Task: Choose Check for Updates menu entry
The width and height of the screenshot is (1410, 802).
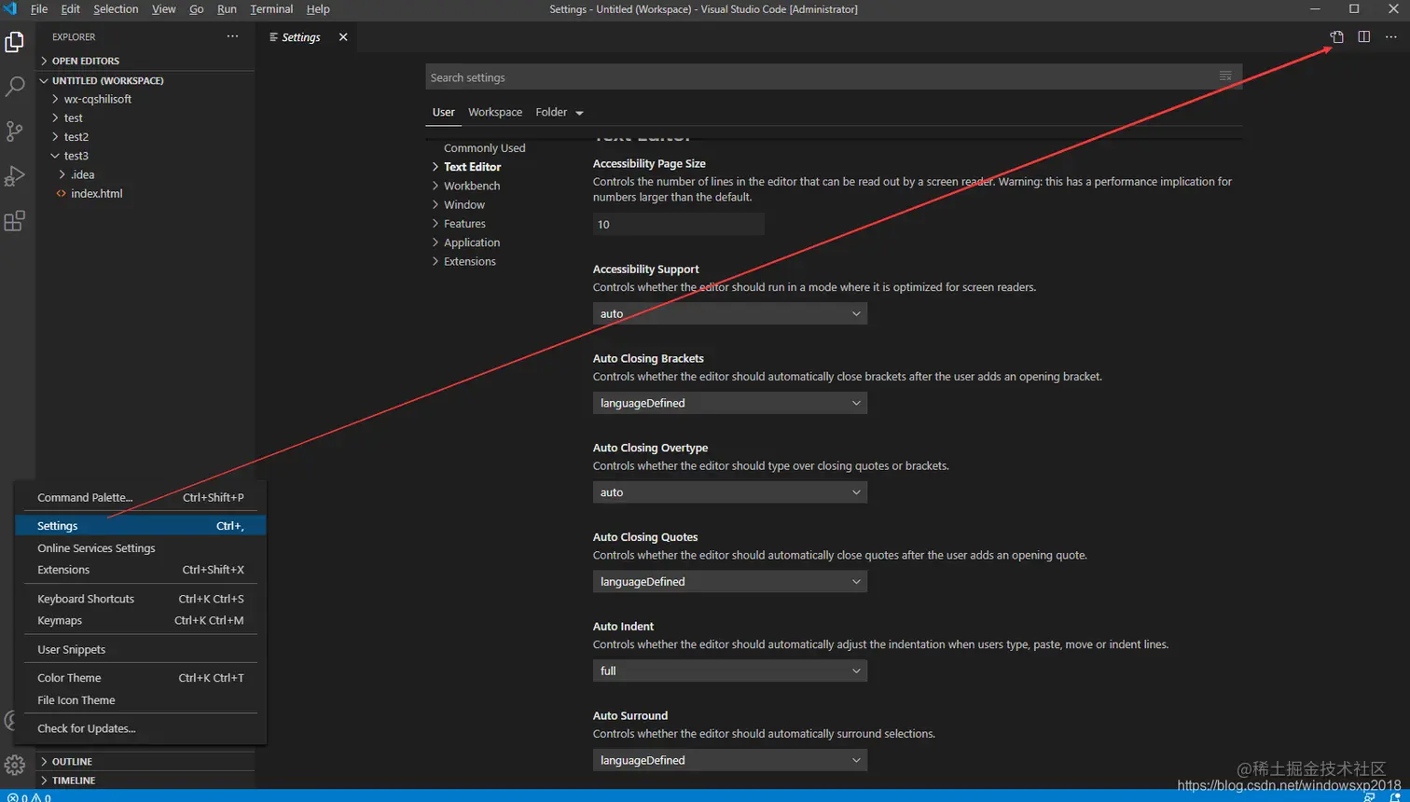Action: point(141,728)
